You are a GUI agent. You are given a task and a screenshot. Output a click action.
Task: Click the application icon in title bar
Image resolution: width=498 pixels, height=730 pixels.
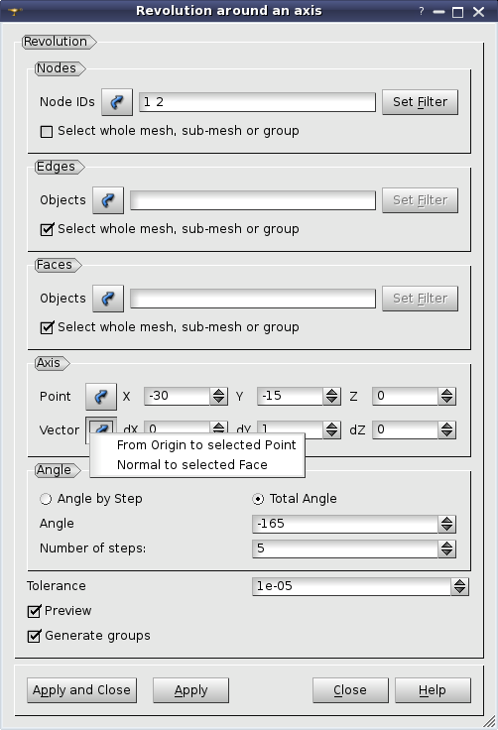(x=15, y=11)
